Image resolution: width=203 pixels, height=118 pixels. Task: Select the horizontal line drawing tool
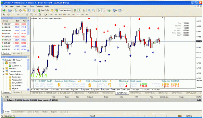click(x=18, y=15)
